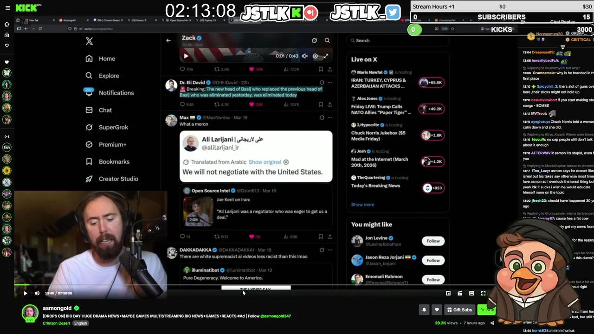Expand embedded tweet video to fullscreen

coord(326,56)
